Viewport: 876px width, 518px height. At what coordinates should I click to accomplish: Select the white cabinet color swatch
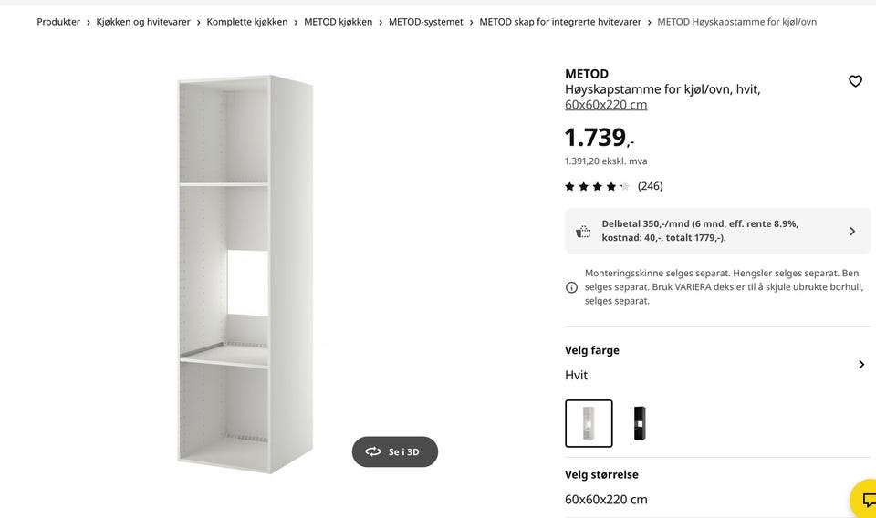(589, 423)
